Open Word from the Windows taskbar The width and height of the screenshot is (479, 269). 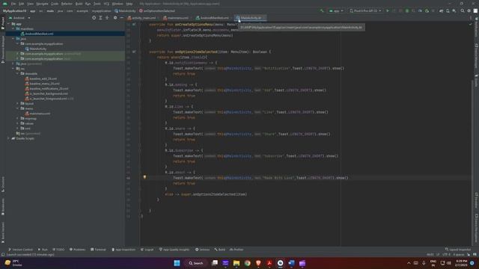(291, 263)
